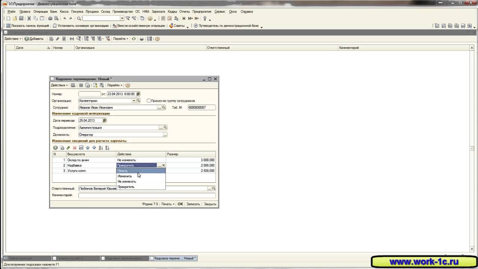Open the calendar picker for the document date
Image resolution: width=478 pixels, height=269 pixels.
tap(138, 94)
